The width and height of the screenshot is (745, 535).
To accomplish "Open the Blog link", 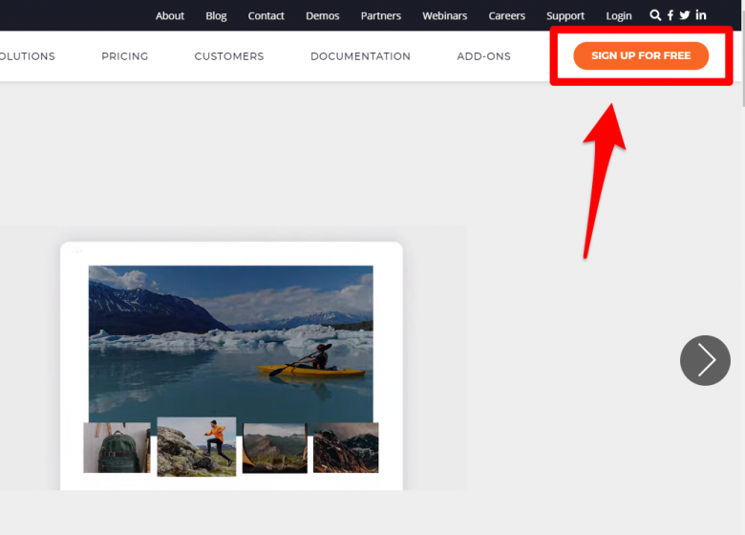I will pyautogui.click(x=216, y=15).
